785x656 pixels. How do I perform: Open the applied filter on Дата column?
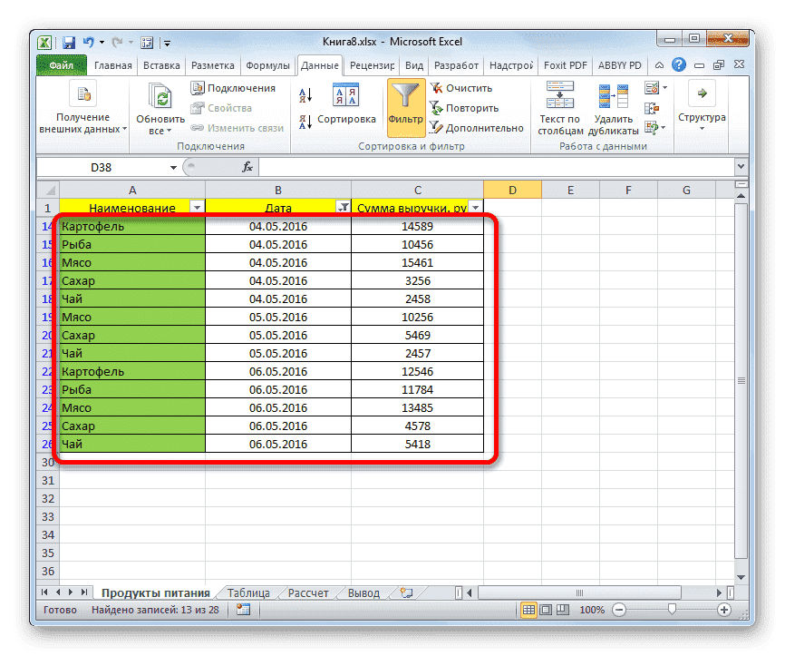pyautogui.click(x=344, y=207)
